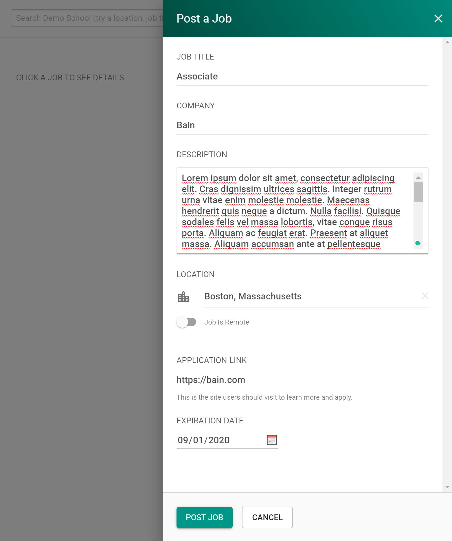Click into the Company field
Image resolution: width=452 pixels, height=541 pixels.
(302, 125)
